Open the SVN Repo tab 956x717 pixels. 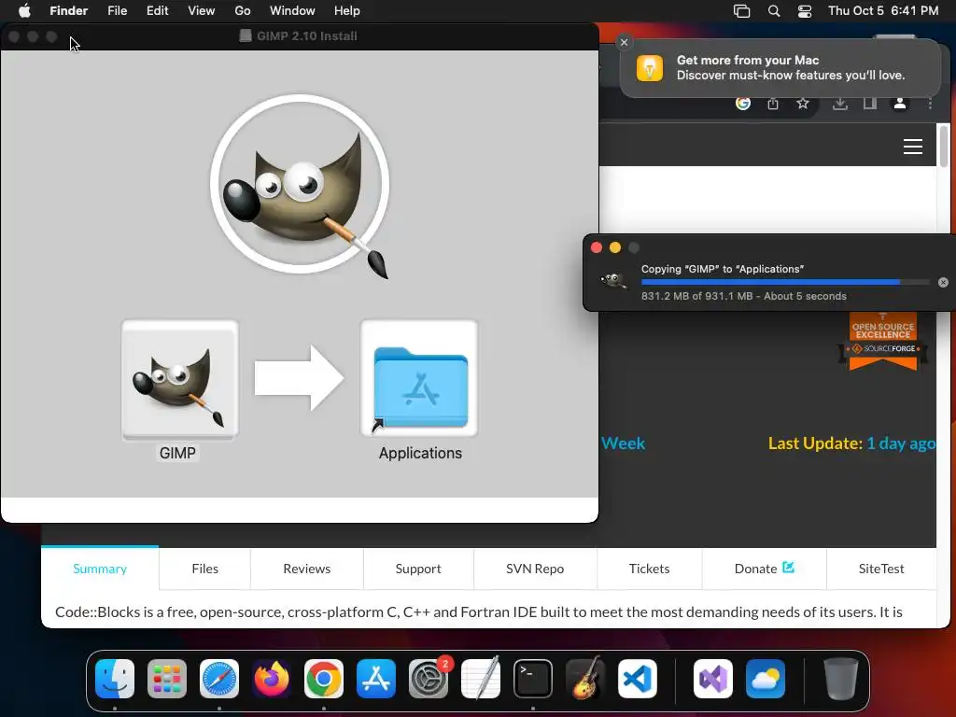click(x=535, y=569)
